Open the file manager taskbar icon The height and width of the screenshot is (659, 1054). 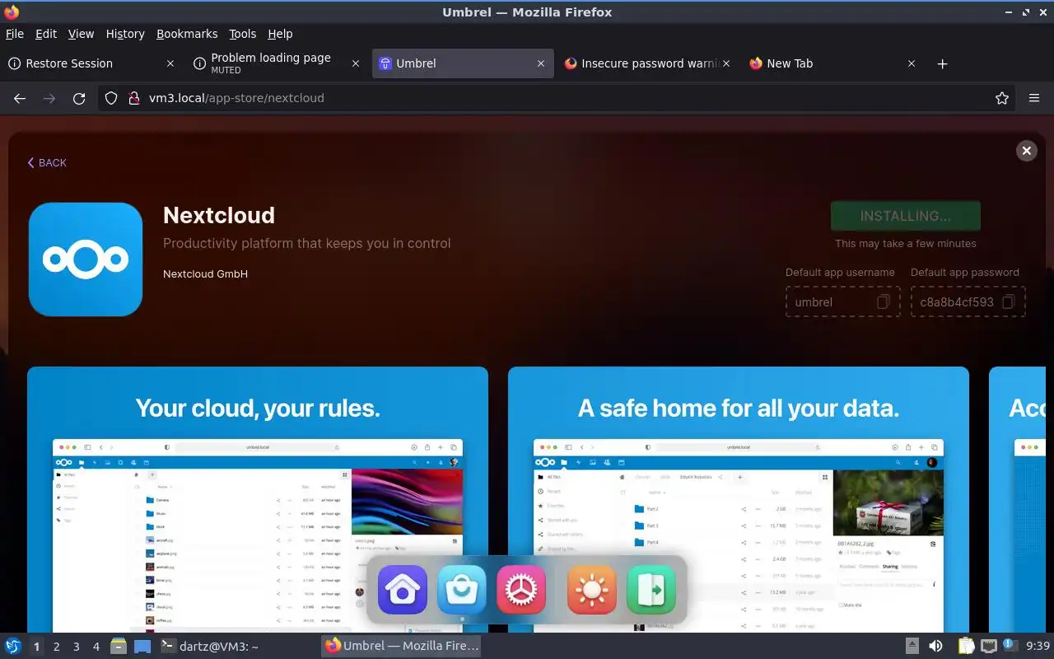click(119, 646)
